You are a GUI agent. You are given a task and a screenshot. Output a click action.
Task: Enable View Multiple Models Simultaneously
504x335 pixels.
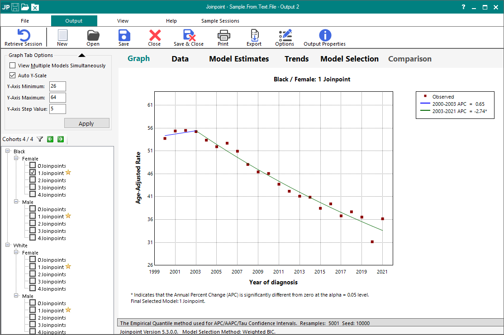pos(13,66)
